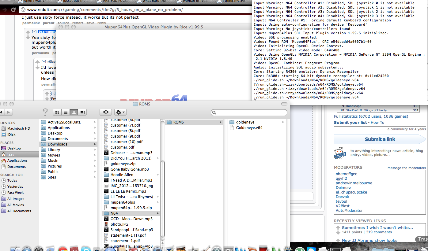428x251 pixels.
Task: Upvote the teamgonu comment
Action: [28, 32]
